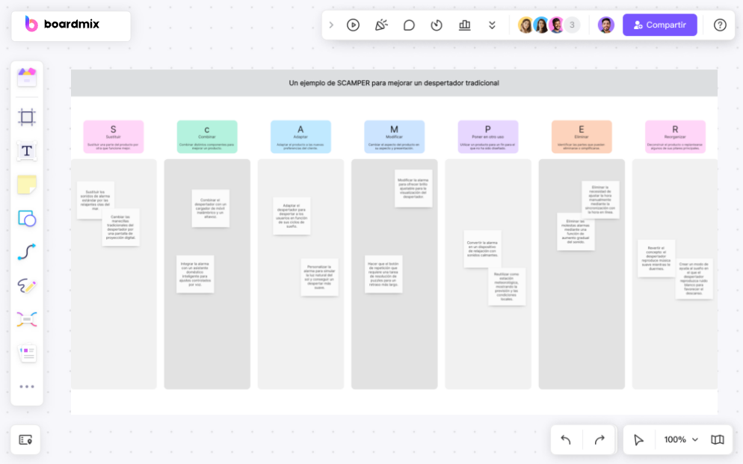Open the first collaborator avatar
Image resolution: width=743 pixels, height=464 pixels.
click(x=525, y=25)
